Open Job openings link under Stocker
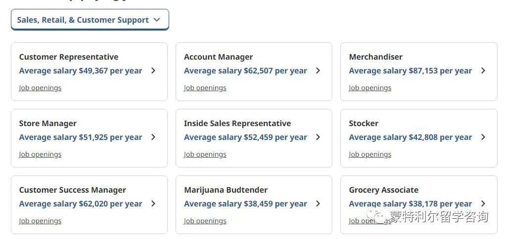Image resolution: width=505 pixels, height=239 pixels. tap(370, 155)
